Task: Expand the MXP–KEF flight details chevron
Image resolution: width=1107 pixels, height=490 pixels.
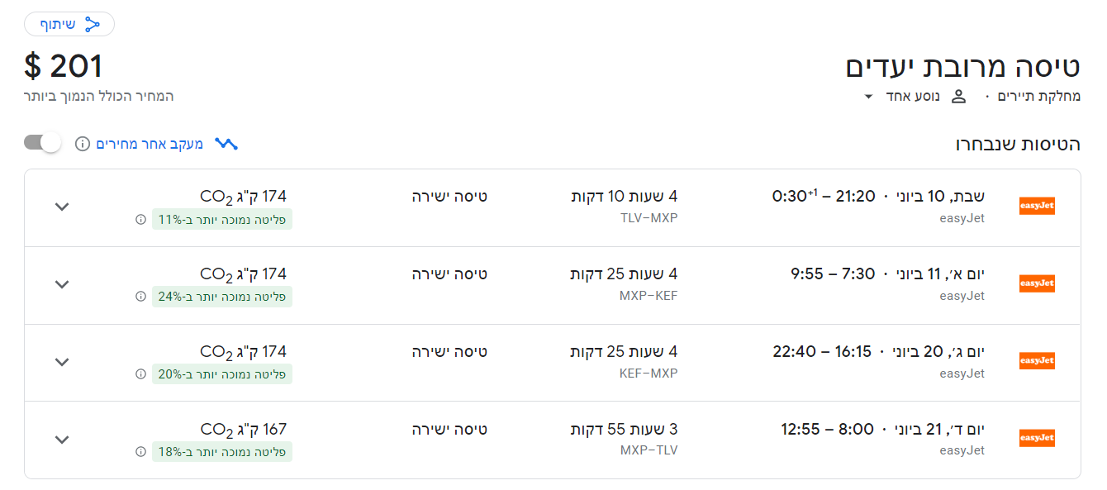Action: click(x=62, y=284)
